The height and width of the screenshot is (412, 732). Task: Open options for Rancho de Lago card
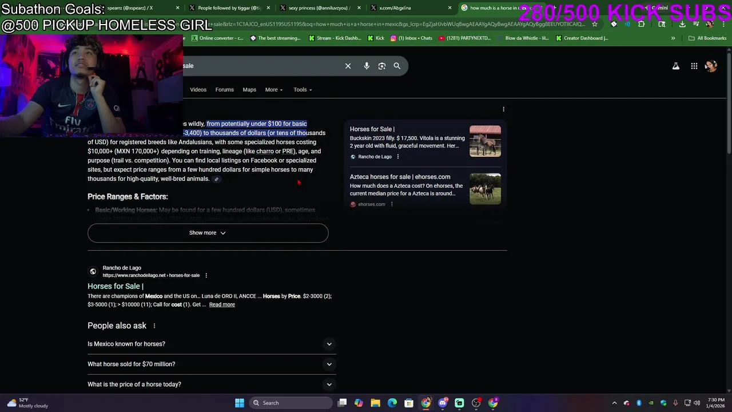398,156
